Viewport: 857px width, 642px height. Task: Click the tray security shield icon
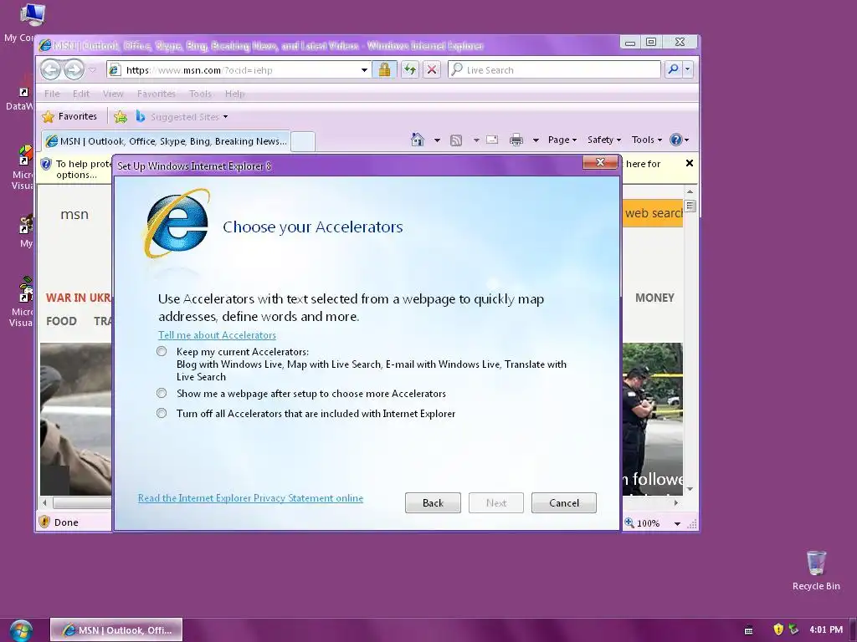pyautogui.click(x=778, y=629)
